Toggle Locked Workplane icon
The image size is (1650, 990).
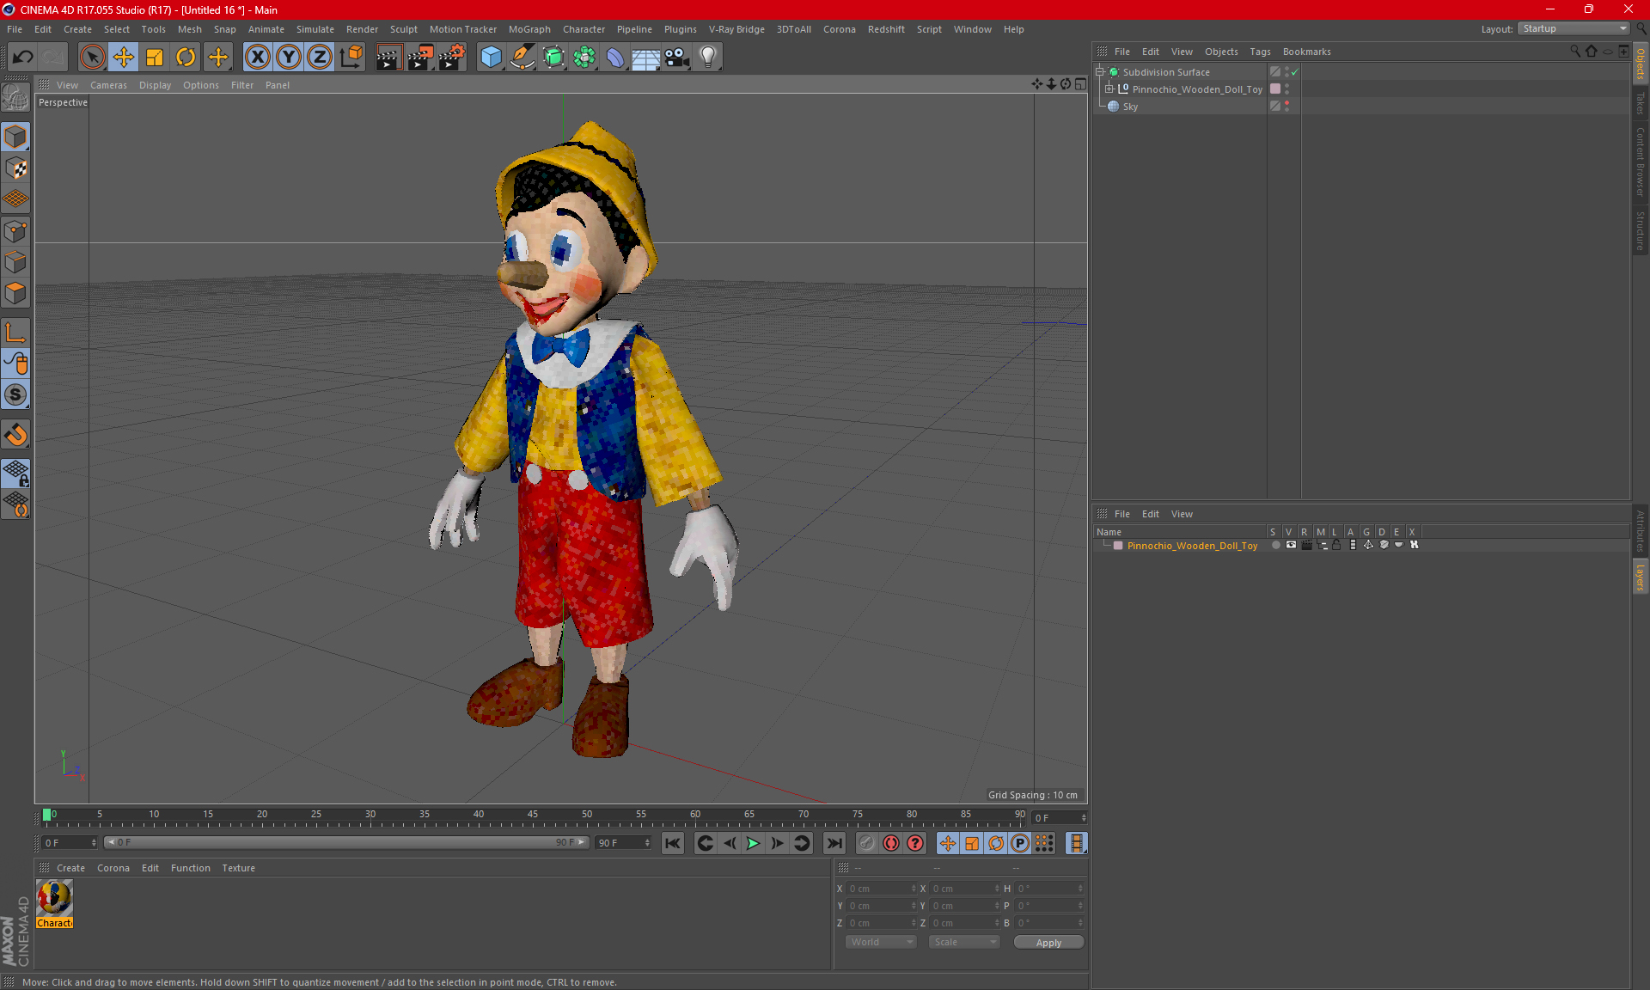pos(15,474)
